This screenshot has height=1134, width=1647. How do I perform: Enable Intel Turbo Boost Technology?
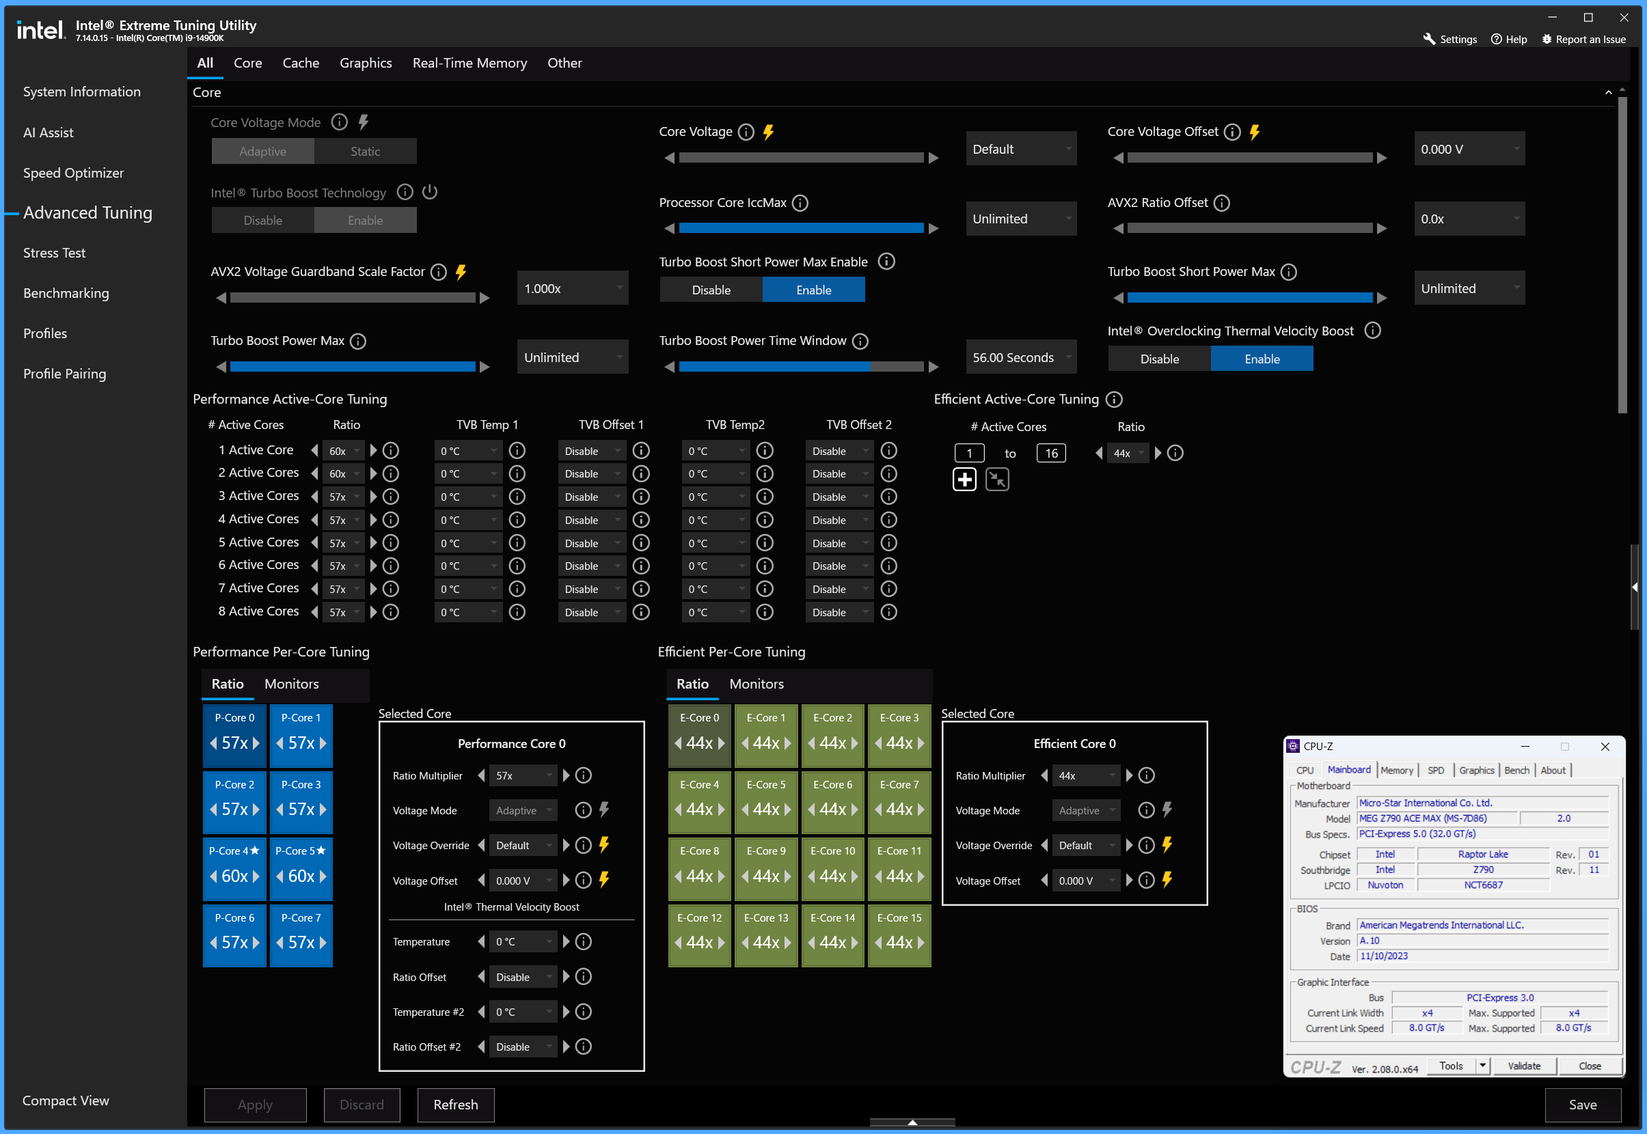click(366, 220)
